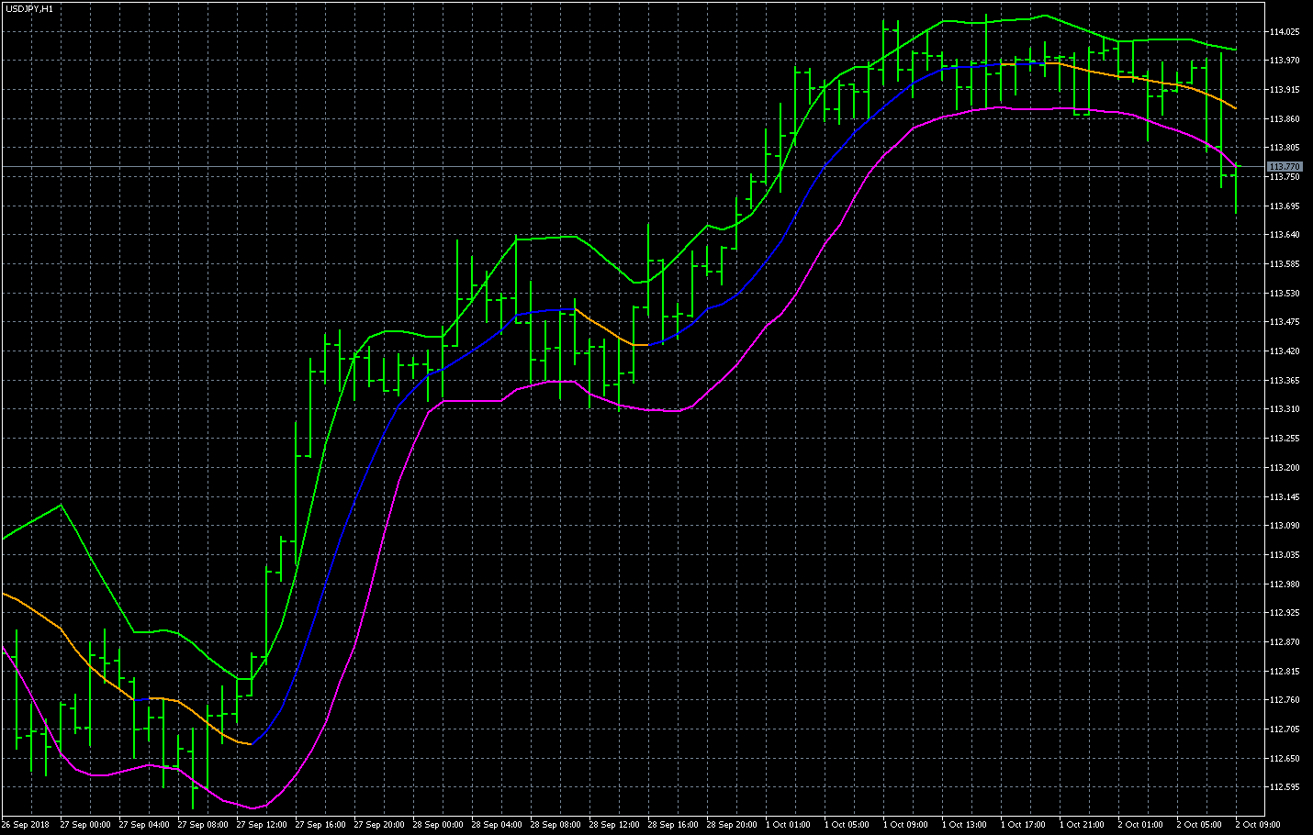This screenshot has height=835, width=1313.
Task: Click the 113.310 price axis label
Action: [x=1285, y=409]
